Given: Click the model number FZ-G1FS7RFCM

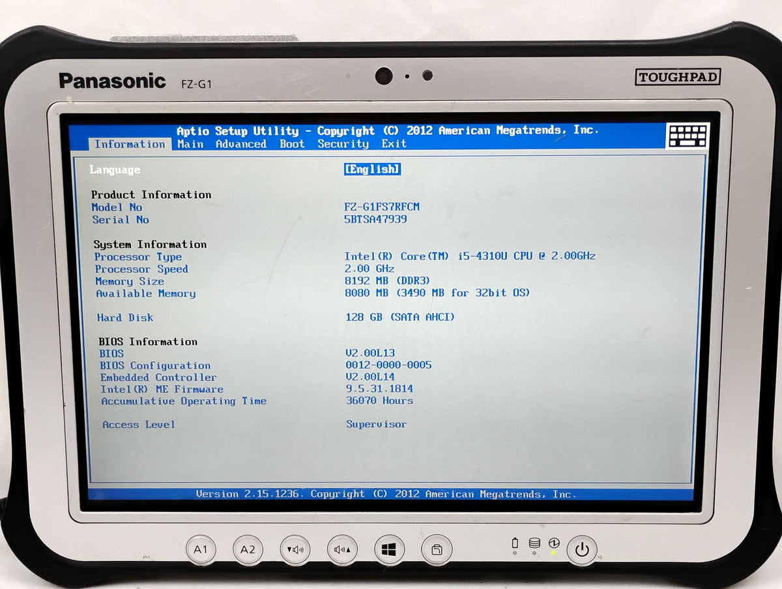Looking at the screenshot, I should coord(382,207).
